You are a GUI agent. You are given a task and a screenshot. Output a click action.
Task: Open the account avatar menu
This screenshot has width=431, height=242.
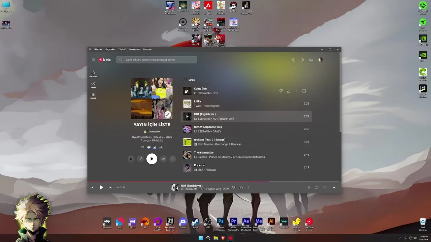click(x=320, y=60)
